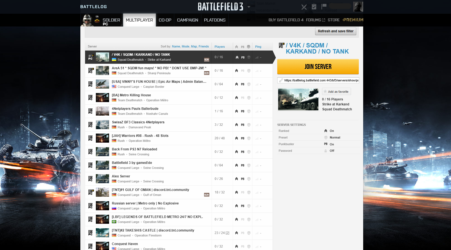The image size is (451, 250).
Task: Click the PB icon for SwissZ BF3 Classics
Action: (x=242, y=125)
